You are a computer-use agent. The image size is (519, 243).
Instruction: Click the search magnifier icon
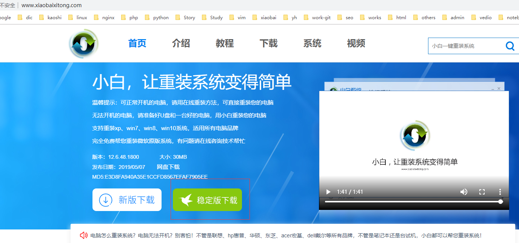coord(510,46)
